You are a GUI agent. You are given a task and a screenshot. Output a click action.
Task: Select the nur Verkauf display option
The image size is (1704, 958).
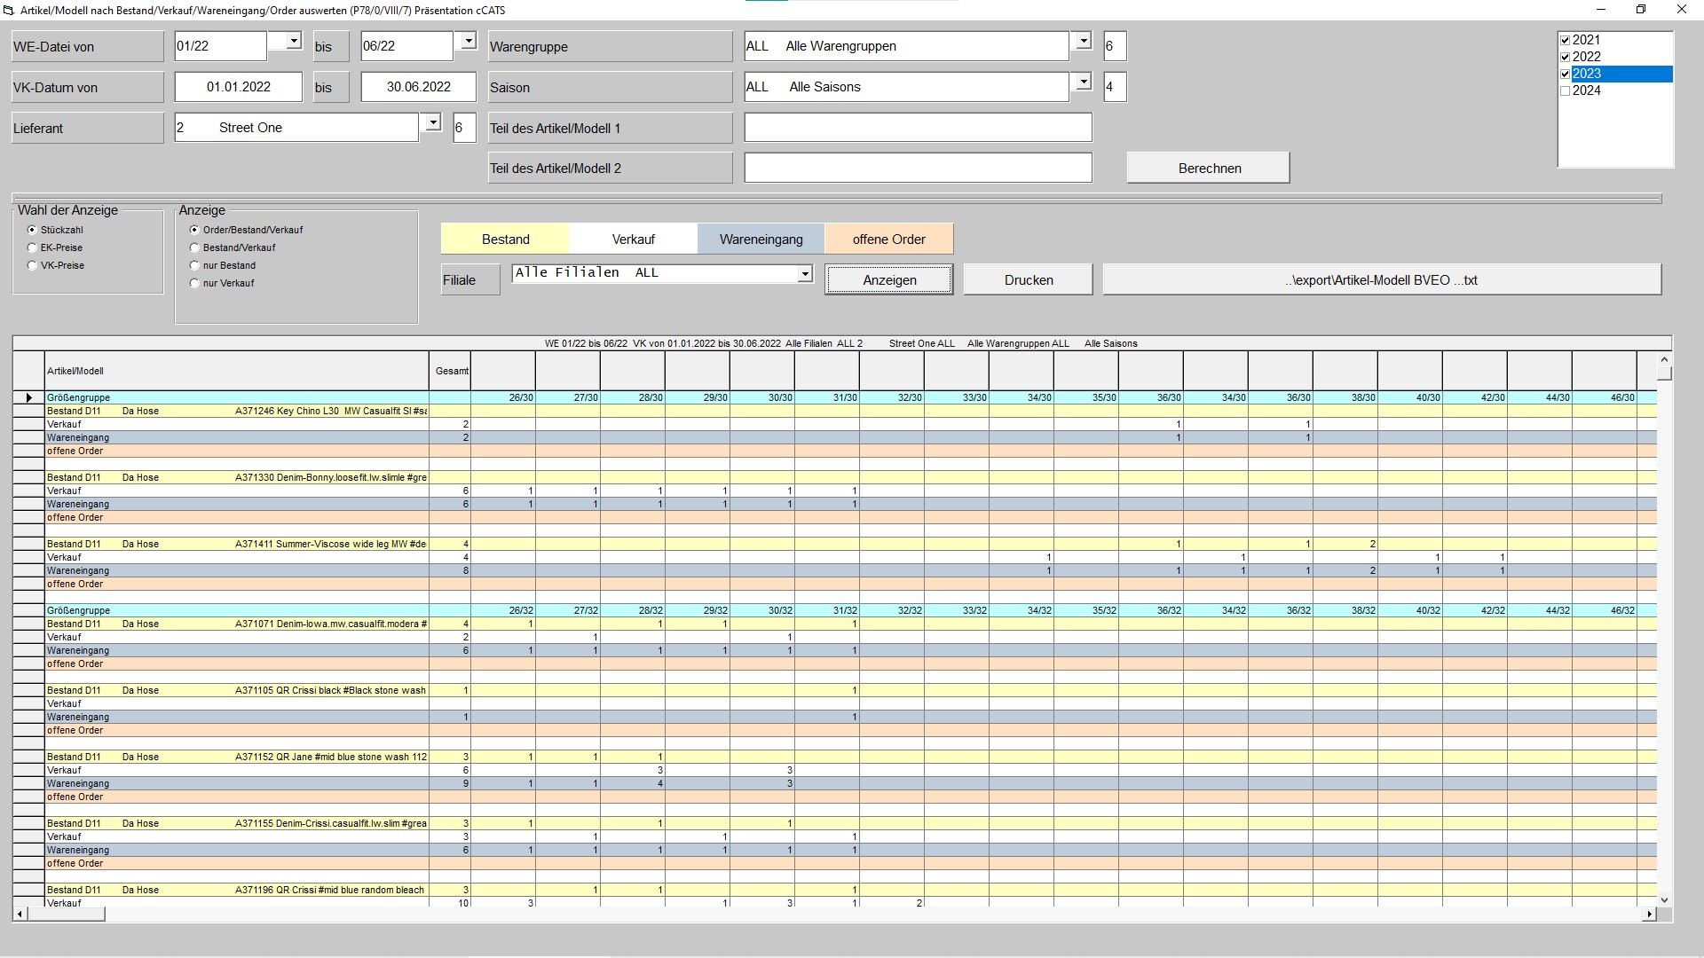[195, 283]
